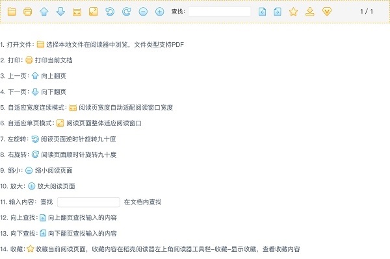Zoom out using toolbar minus icon
The width and height of the screenshot is (390, 259).
pyautogui.click(x=143, y=12)
